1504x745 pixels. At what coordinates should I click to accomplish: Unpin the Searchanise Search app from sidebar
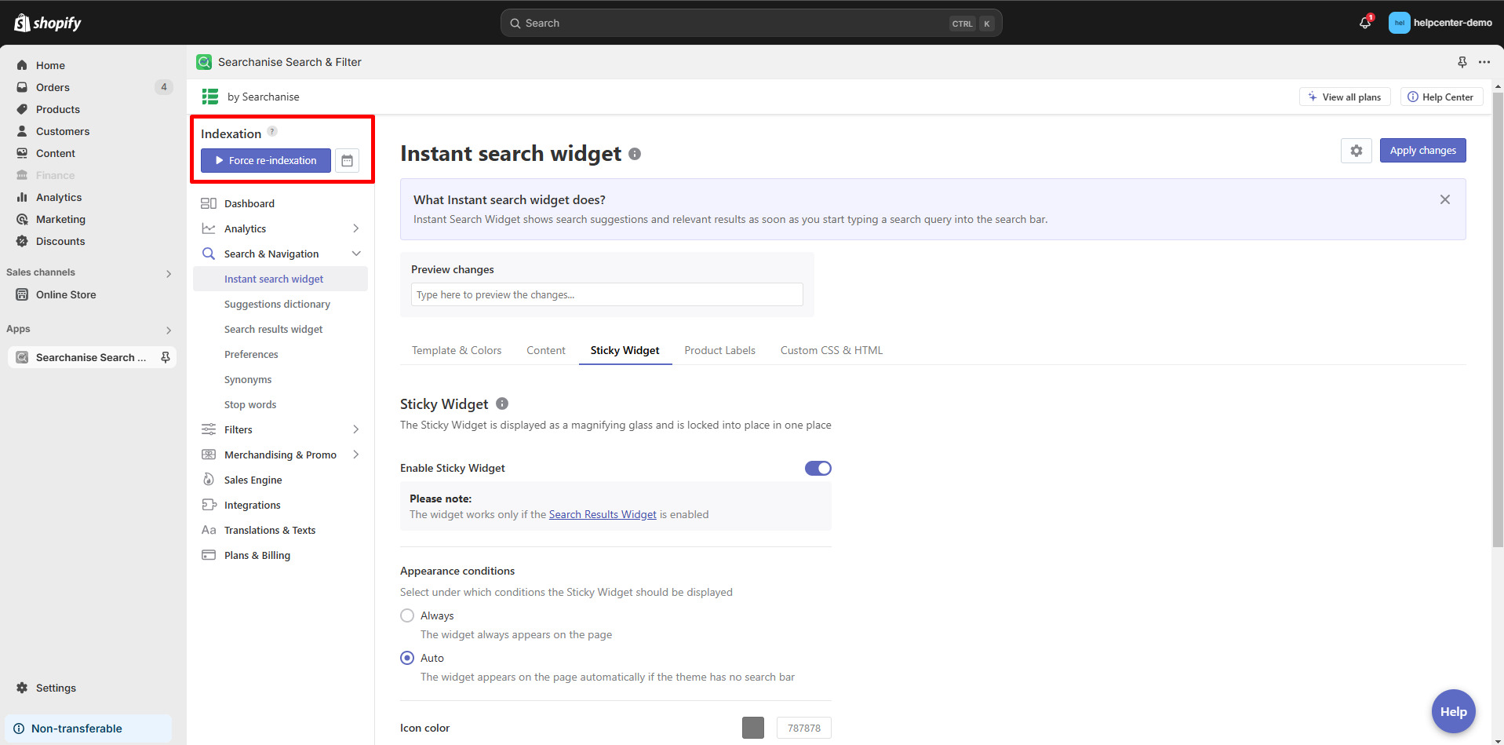tap(166, 356)
